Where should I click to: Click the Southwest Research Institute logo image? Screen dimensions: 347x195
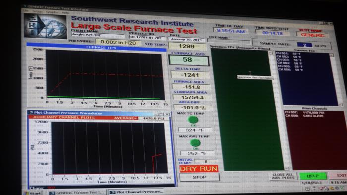click(46, 26)
